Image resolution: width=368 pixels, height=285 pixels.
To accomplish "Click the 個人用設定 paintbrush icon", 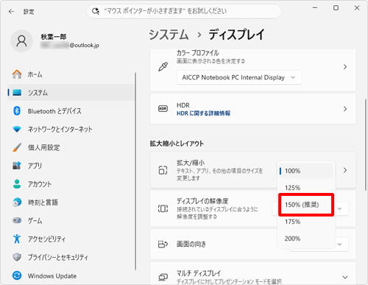I will (17, 147).
